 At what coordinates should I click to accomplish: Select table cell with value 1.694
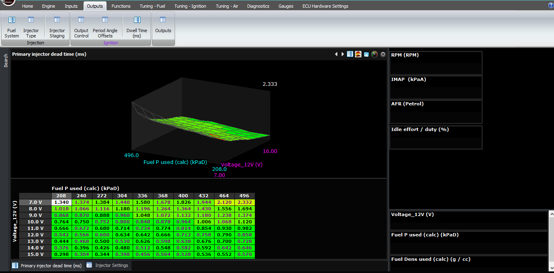tap(245, 209)
